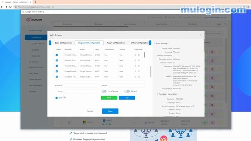Delete the Microsoft Yaoy... voice row

pyautogui.click(x=139, y=66)
